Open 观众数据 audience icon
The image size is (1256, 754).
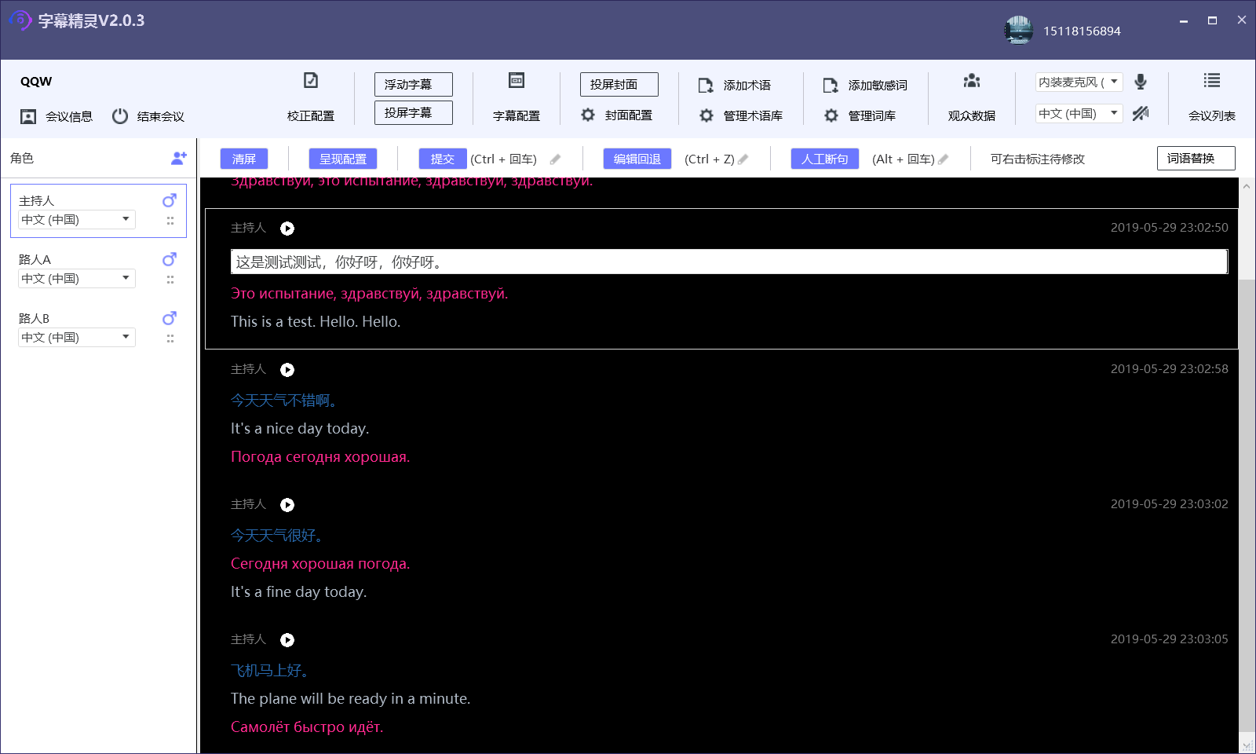pyautogui.click(x=972, y=80)
